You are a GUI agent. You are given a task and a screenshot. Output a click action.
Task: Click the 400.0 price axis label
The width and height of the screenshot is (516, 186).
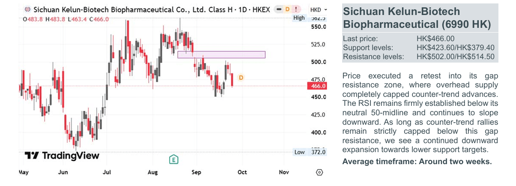click(x=318, y=132)
